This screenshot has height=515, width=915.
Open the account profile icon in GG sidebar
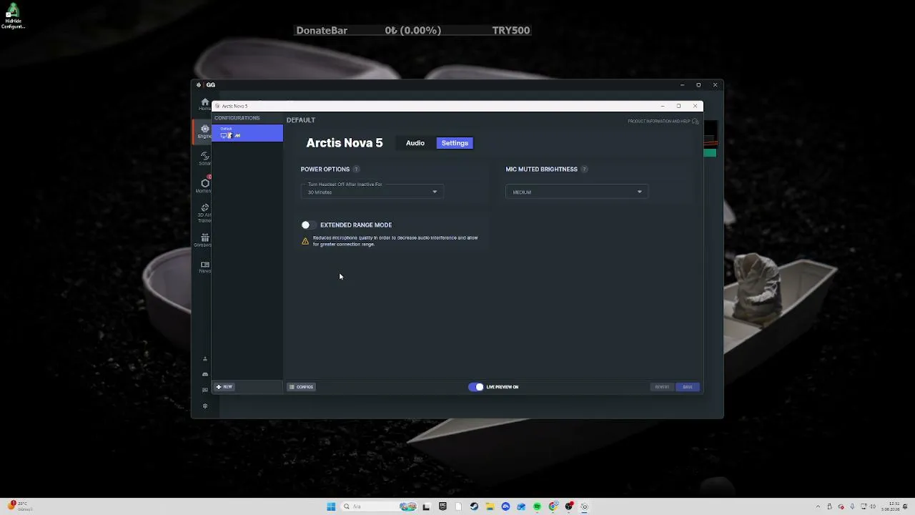[205, 359]
